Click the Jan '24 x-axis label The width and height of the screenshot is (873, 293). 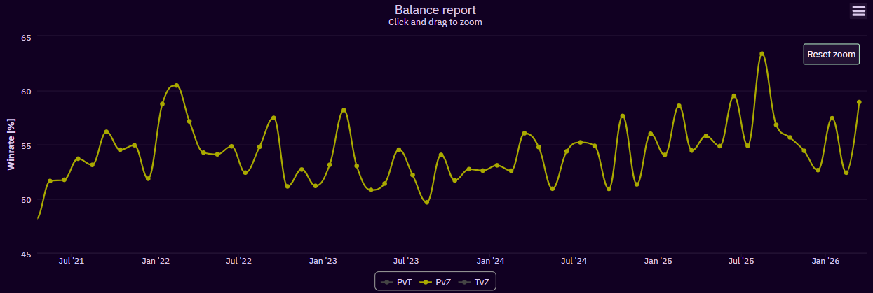point(490,261)
